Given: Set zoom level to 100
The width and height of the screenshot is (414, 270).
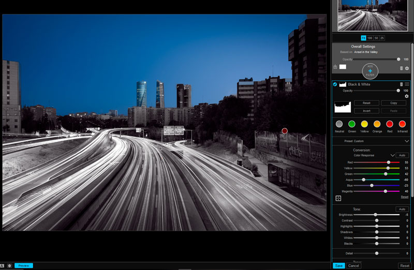Looking at the screenshot, I should click(x=369, y=38).
